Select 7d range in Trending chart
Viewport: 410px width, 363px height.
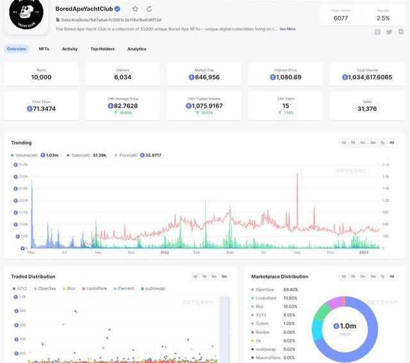(x=352, y=143)
